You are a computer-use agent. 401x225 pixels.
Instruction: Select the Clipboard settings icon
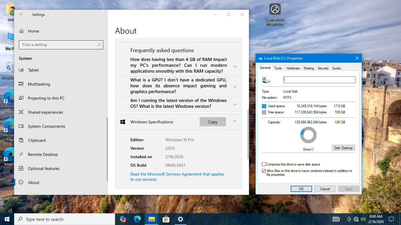click(21, 140)
